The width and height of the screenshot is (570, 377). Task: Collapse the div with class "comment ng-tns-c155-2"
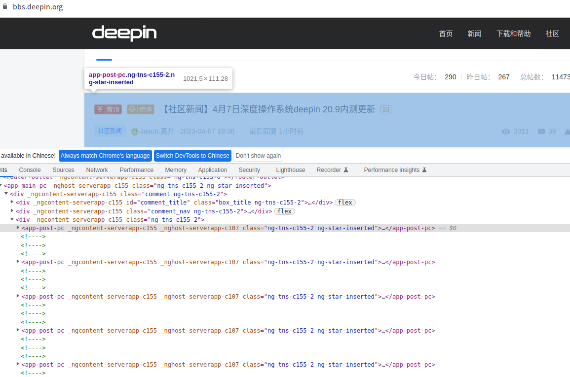6,194
